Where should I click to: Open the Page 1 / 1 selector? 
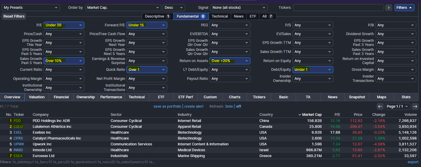(x=397, y=106)
